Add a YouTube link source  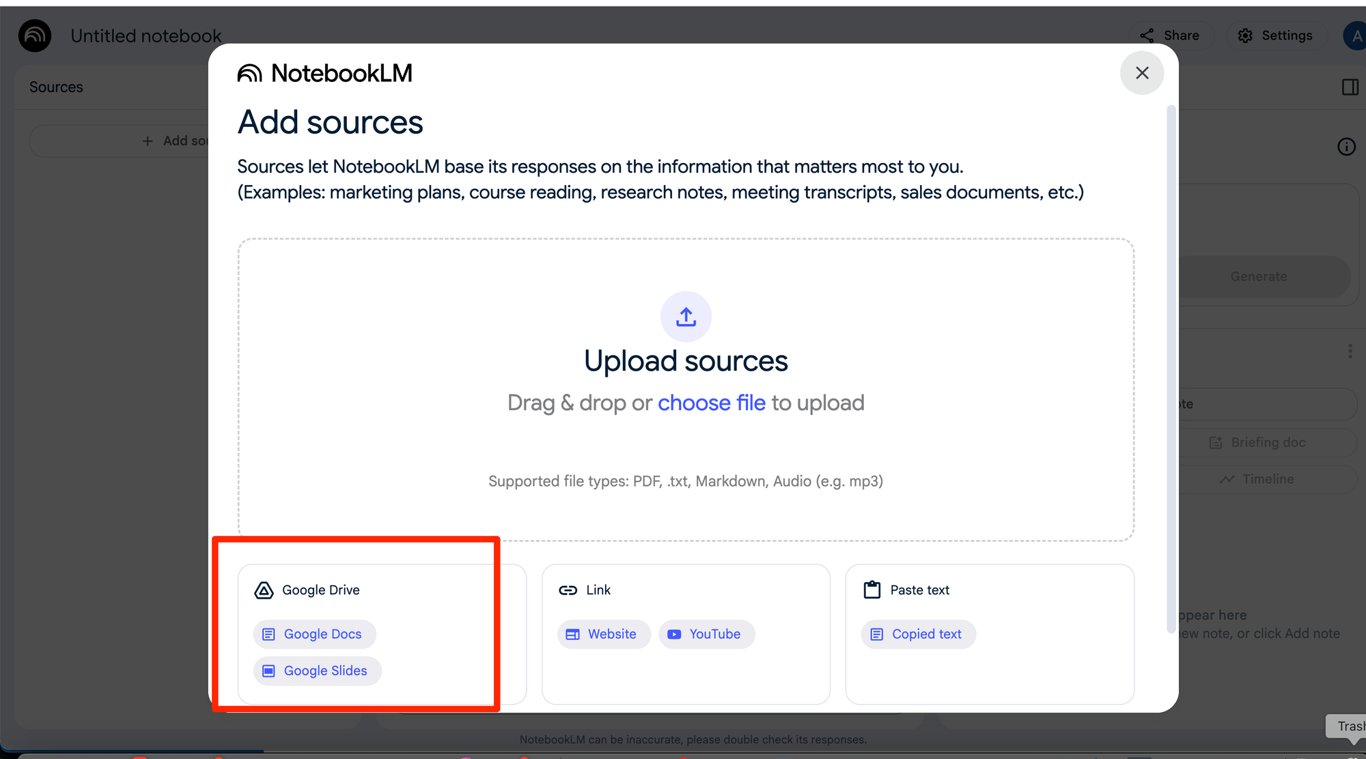coord(706,634)
